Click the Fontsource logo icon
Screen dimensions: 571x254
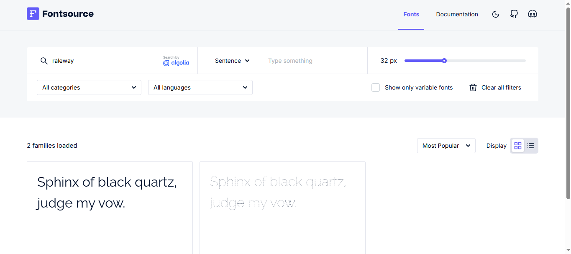point(33,14)
